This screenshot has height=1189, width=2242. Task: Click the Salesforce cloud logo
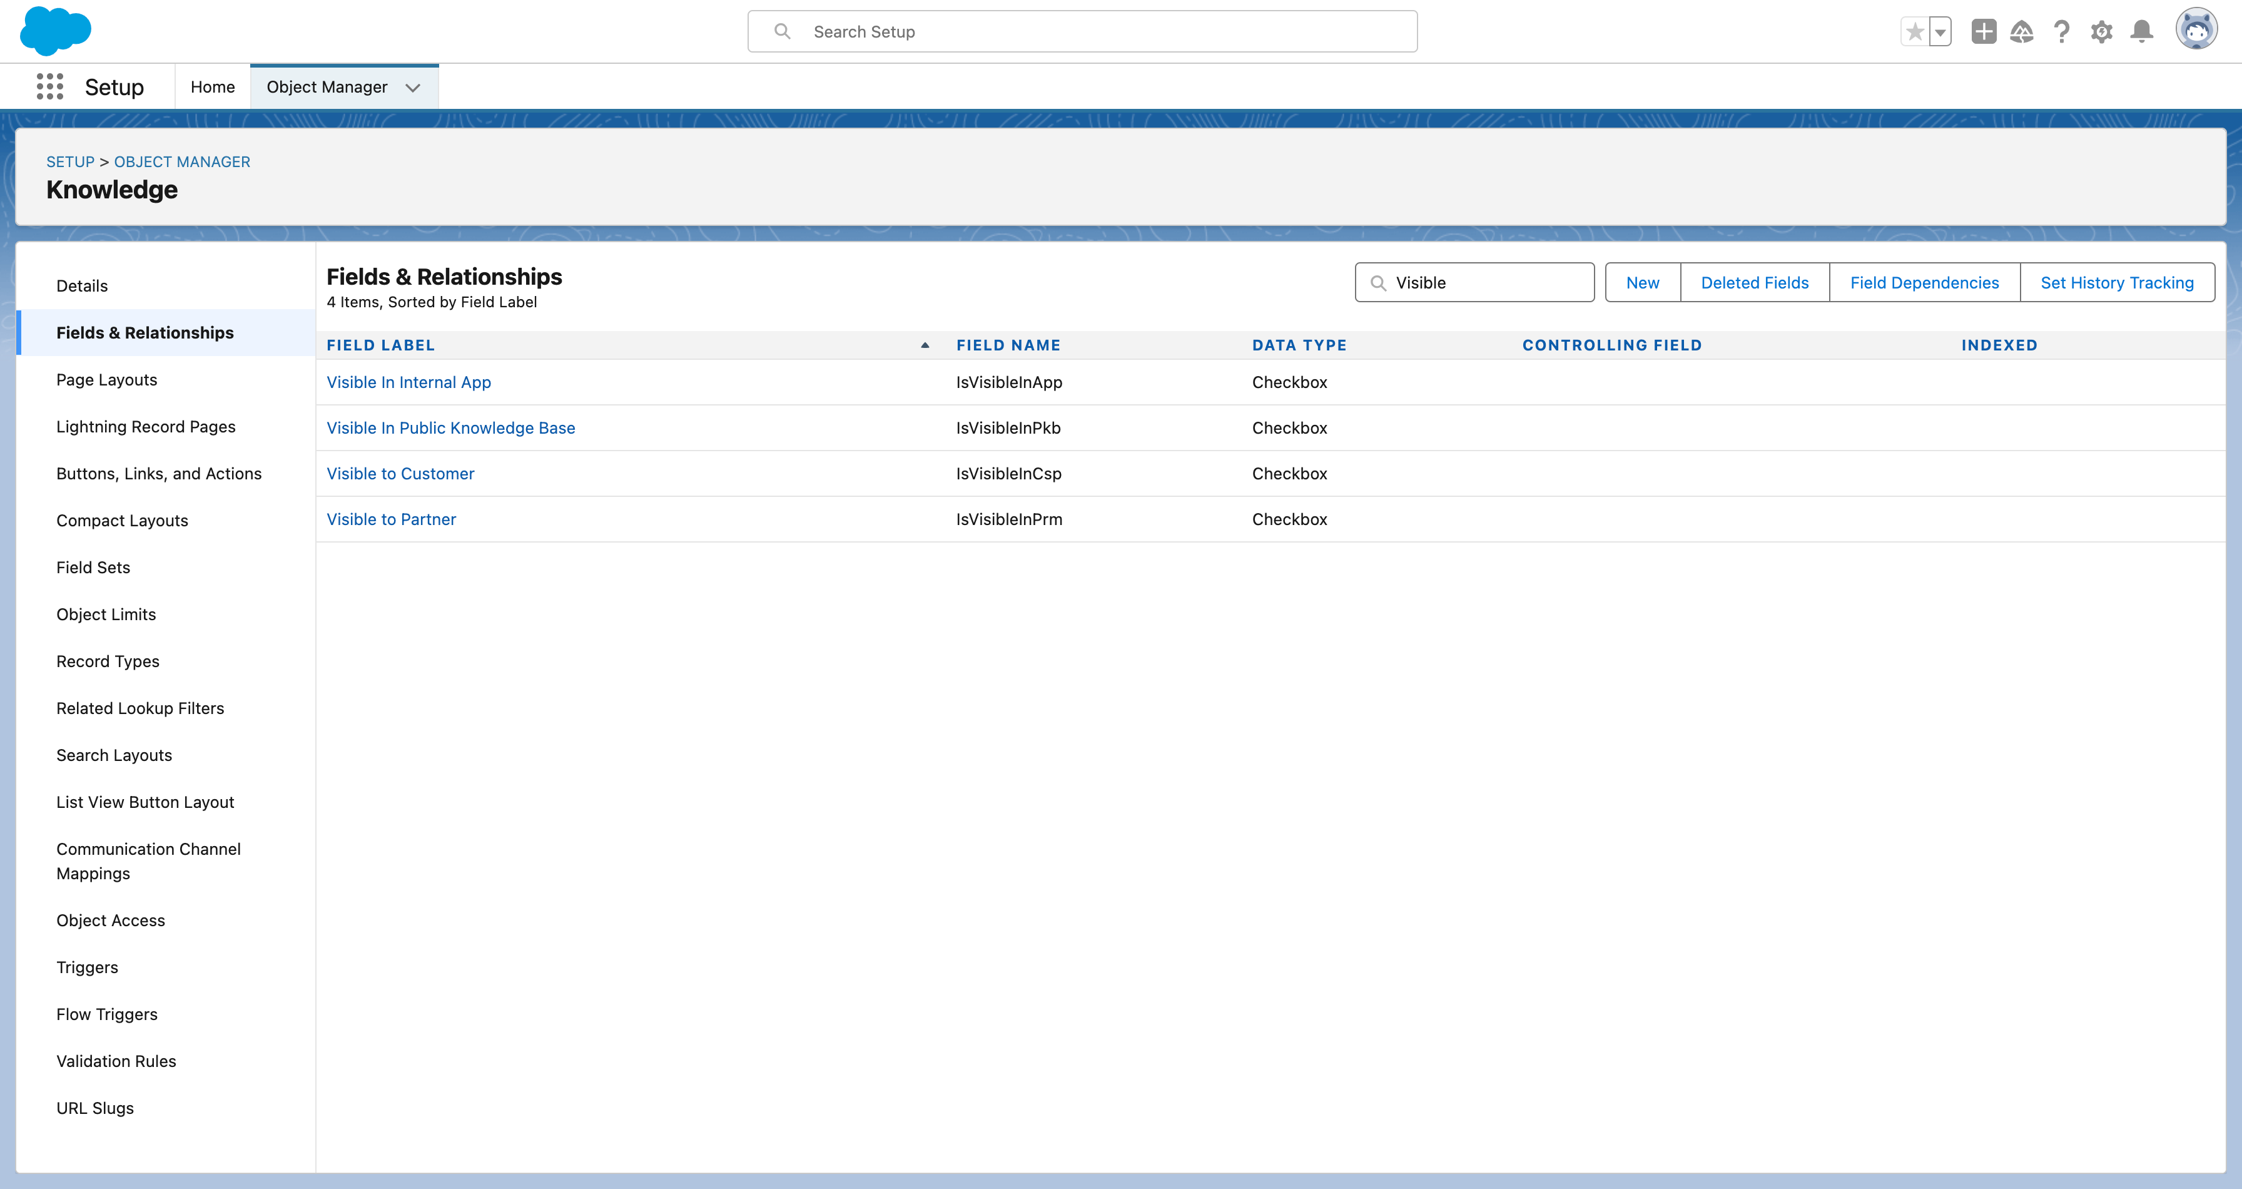point(55,31)
